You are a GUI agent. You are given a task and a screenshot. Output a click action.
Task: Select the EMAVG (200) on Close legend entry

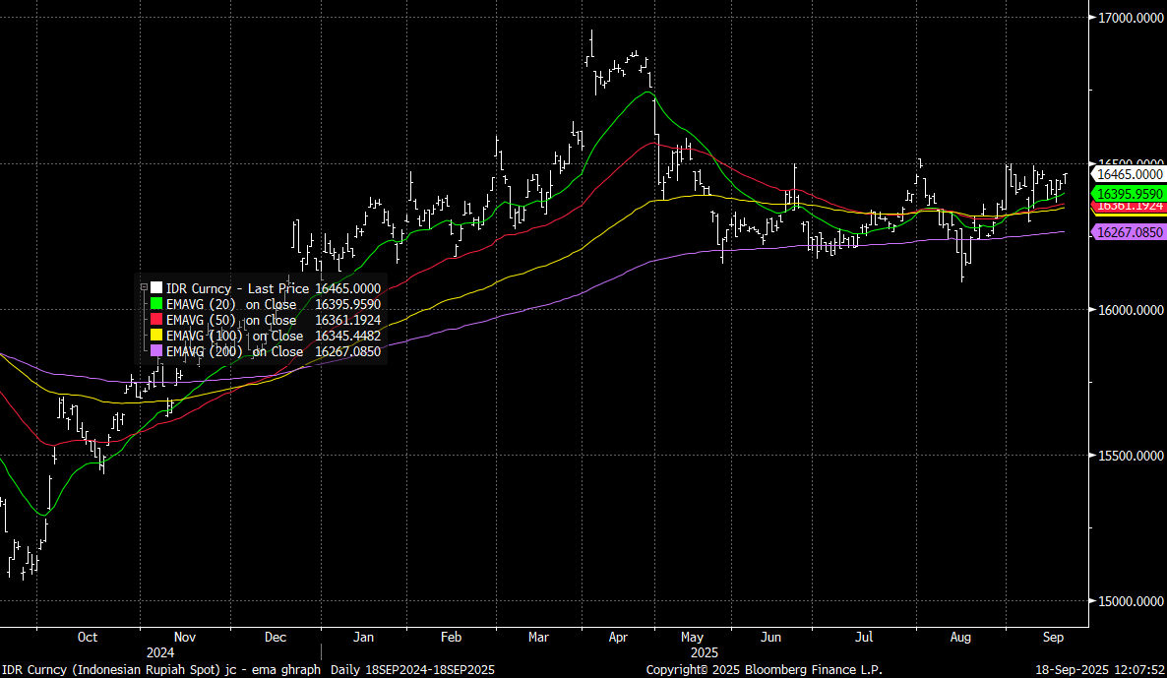273,351
